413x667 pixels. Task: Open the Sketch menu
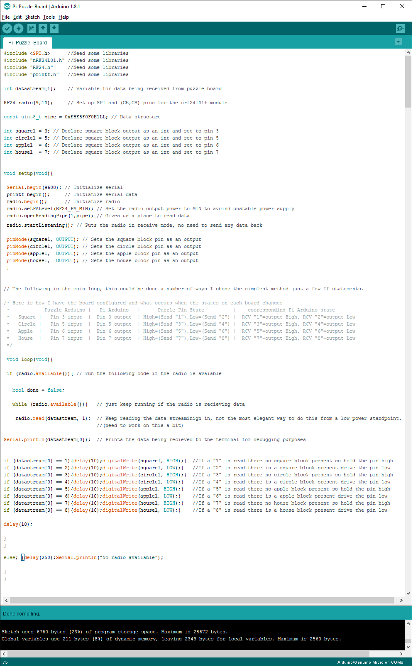[x=32, y=17]
